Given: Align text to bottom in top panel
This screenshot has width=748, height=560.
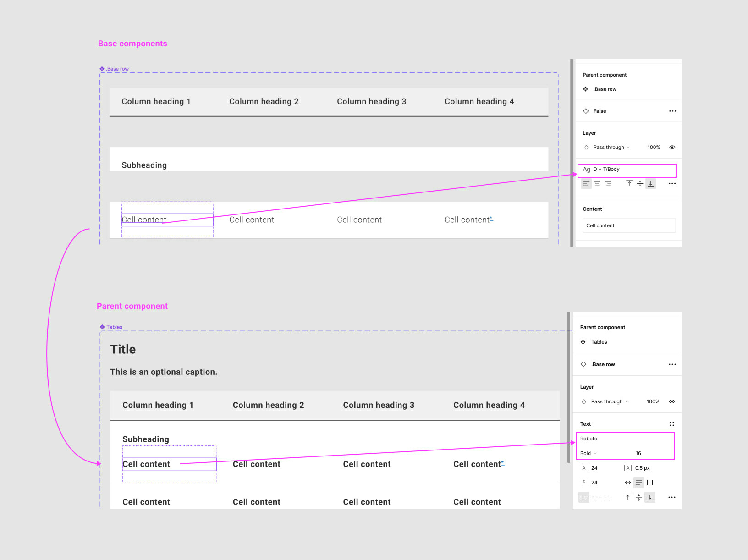Looking at the screenshot, I should 651,183.
